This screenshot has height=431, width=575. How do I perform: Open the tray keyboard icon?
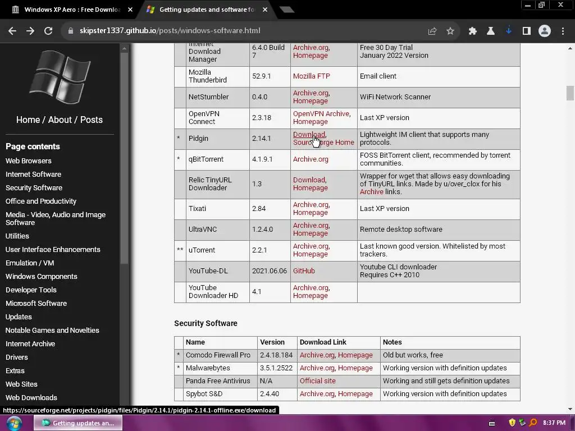pos(492,423)
